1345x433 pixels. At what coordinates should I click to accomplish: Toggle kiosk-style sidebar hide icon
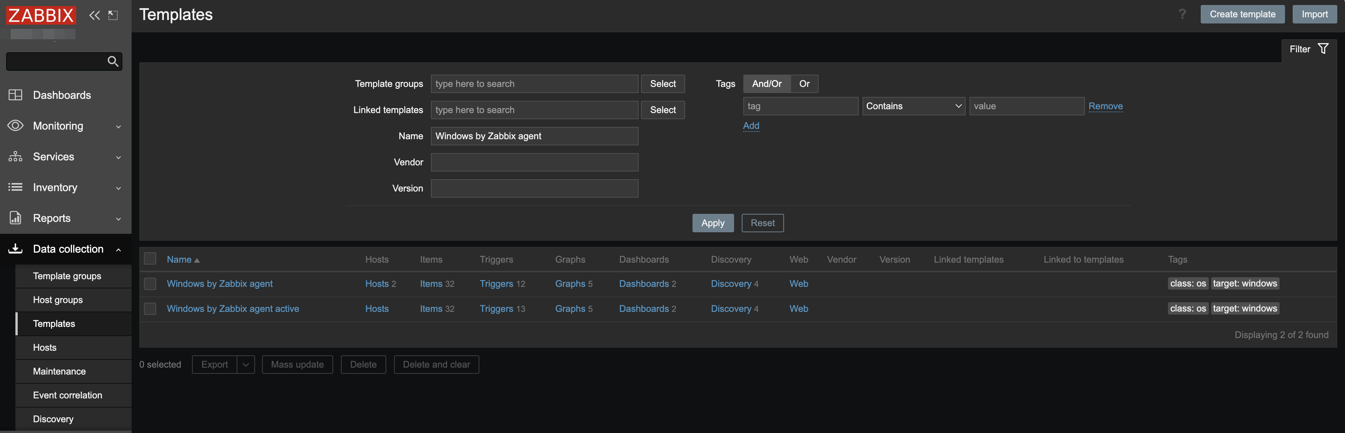coord(113,15)
